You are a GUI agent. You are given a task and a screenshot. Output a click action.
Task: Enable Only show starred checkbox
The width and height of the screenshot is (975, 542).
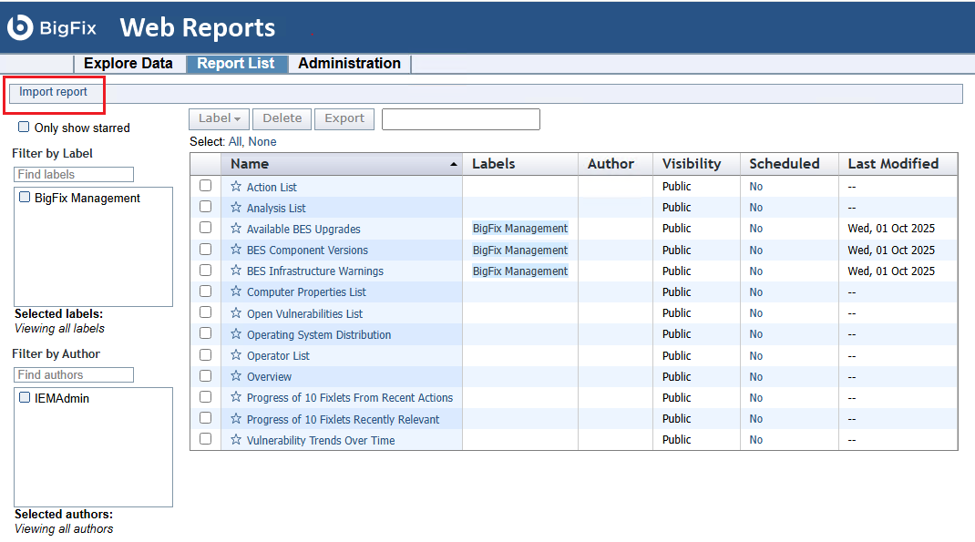click(x=25, y=128)
